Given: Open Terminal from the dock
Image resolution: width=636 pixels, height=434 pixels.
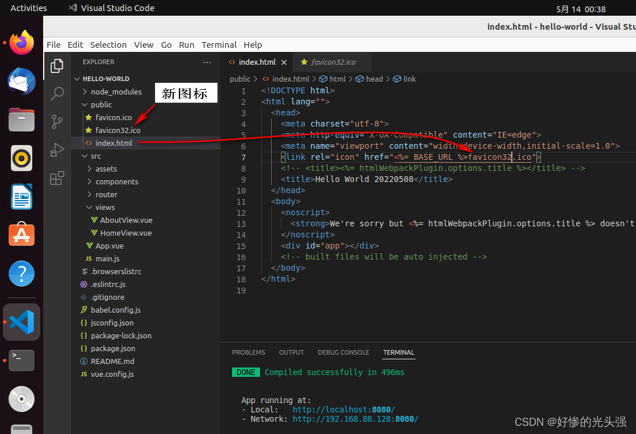Looking at the screenshot, I should pyautogui.click(x=22, y=360).
